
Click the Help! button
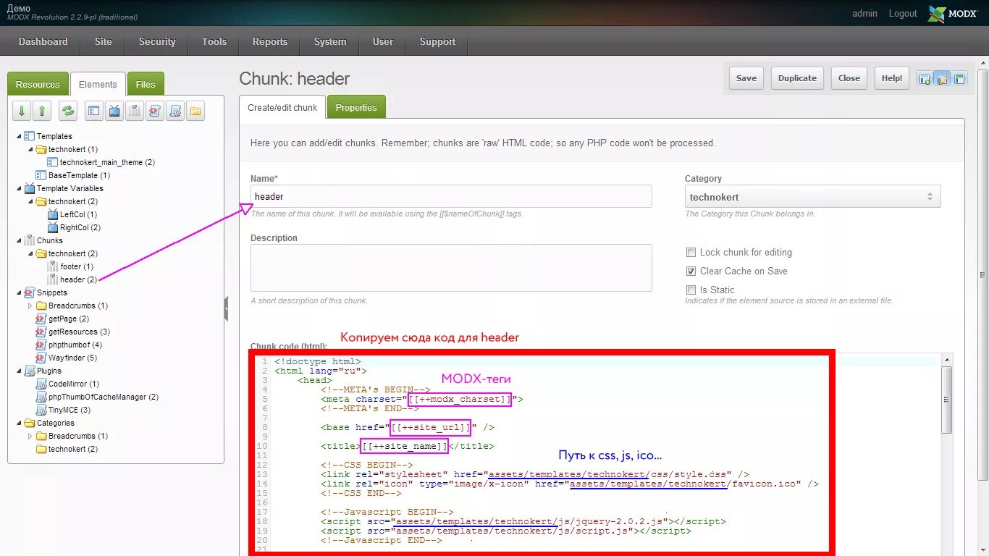pyautogui.click(x=892, y=78)
